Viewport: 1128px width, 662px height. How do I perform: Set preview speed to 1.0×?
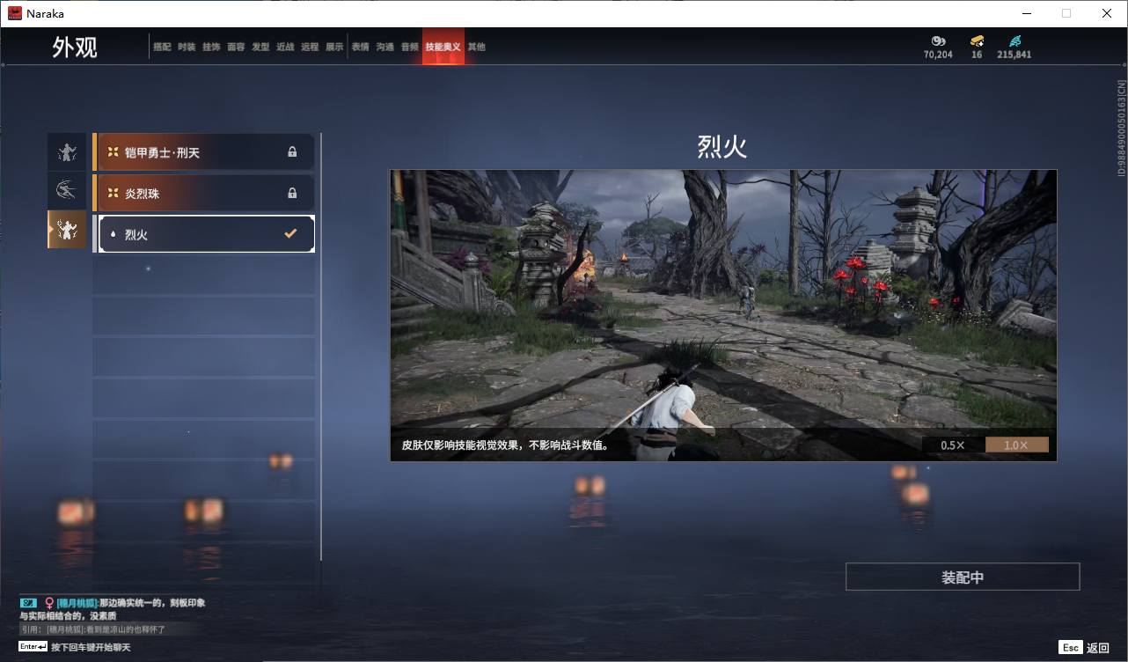point(1016,445)
